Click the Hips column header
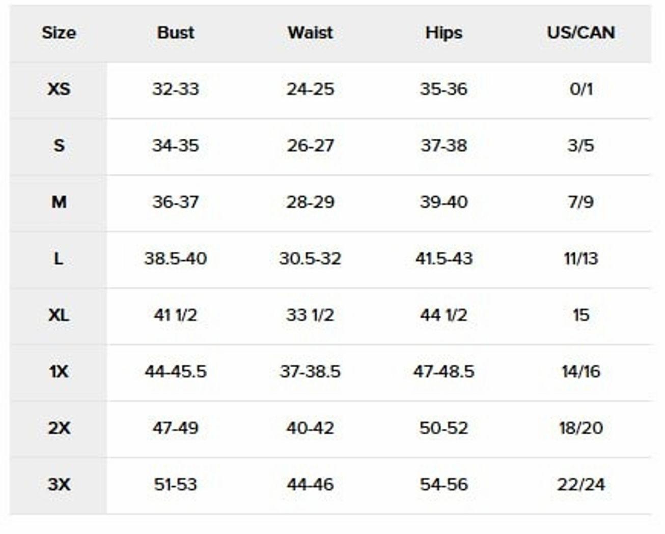The width and height of the screenshot is (665, 534). 444,33
